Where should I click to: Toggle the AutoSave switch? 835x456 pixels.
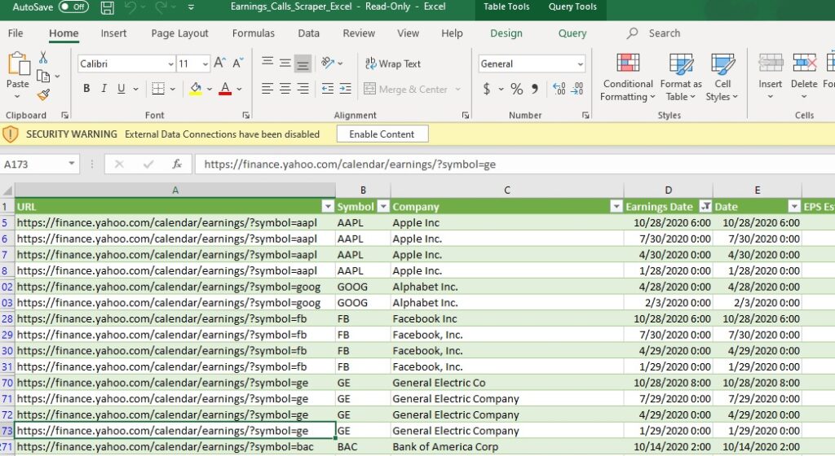tap(73, 7)
